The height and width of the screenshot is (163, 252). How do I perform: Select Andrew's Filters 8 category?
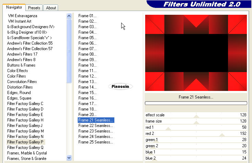click(x=21, y=60)
